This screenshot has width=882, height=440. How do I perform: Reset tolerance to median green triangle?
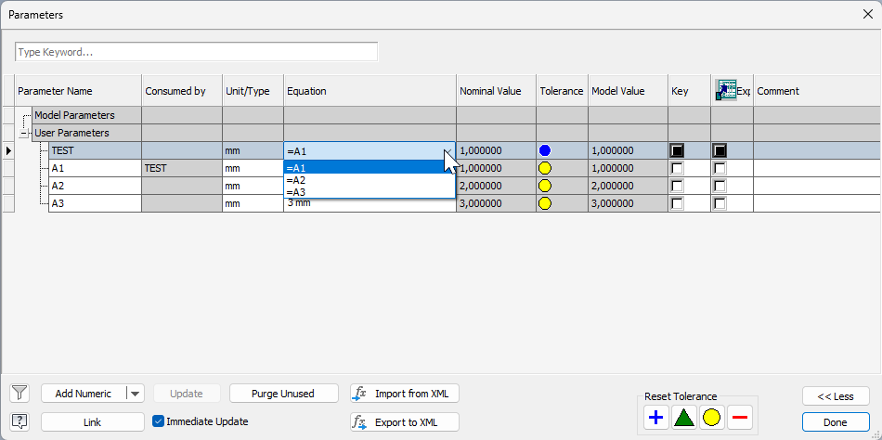pyautogui.click(x=684, y=418)
